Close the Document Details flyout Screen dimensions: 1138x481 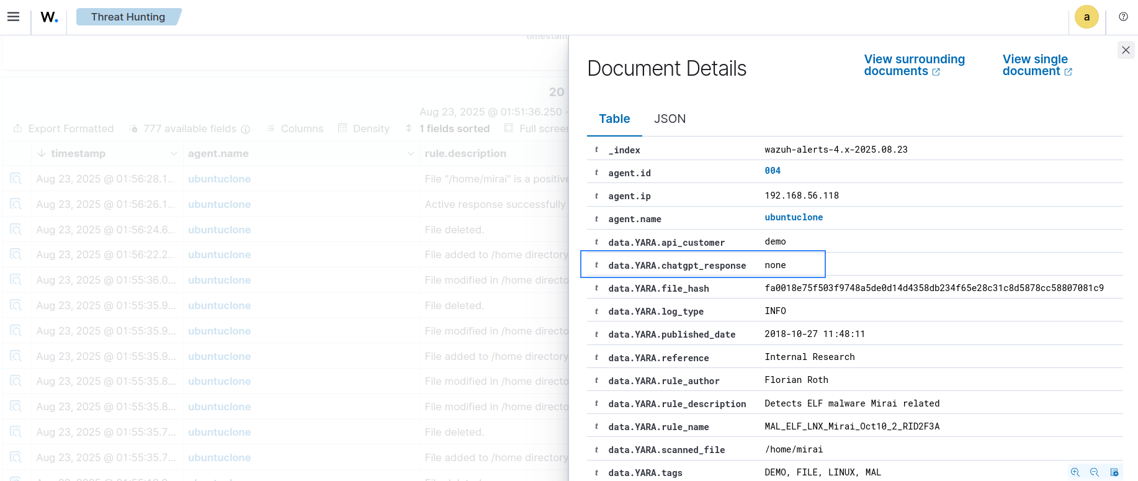coord(1126,50)
